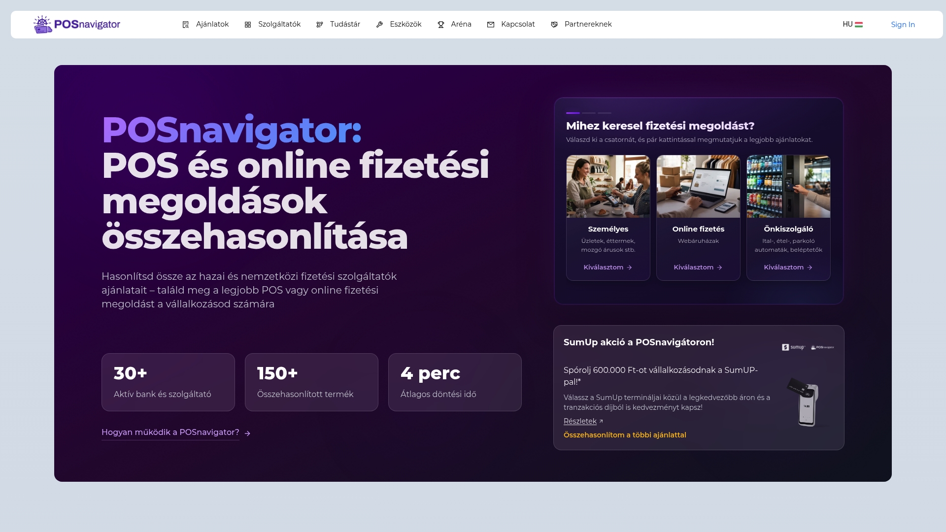Click arrow icon next to Online fizetés Kiválasztom
The width and height of the screenshot is (946, 532).
(719, 267)
